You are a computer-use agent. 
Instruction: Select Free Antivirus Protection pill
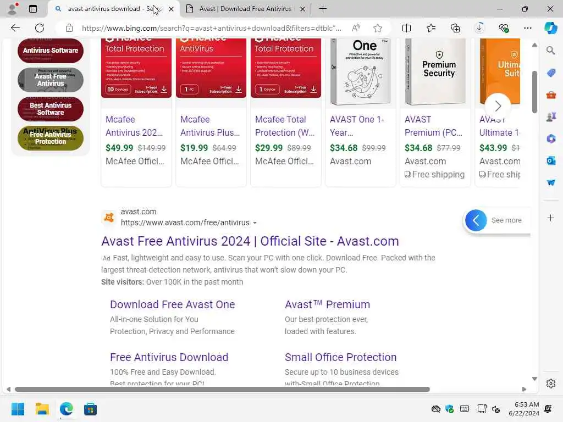click(x=50, y=138)
